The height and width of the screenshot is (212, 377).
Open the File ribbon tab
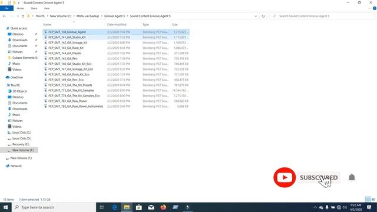point(6,8)
